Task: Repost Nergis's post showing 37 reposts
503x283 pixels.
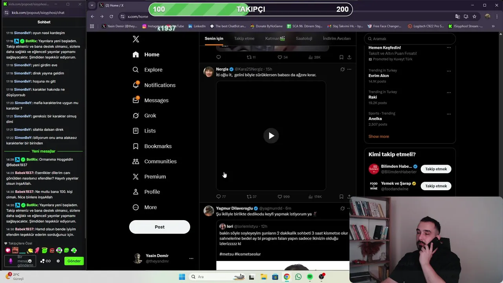Action: pos(251,197)
